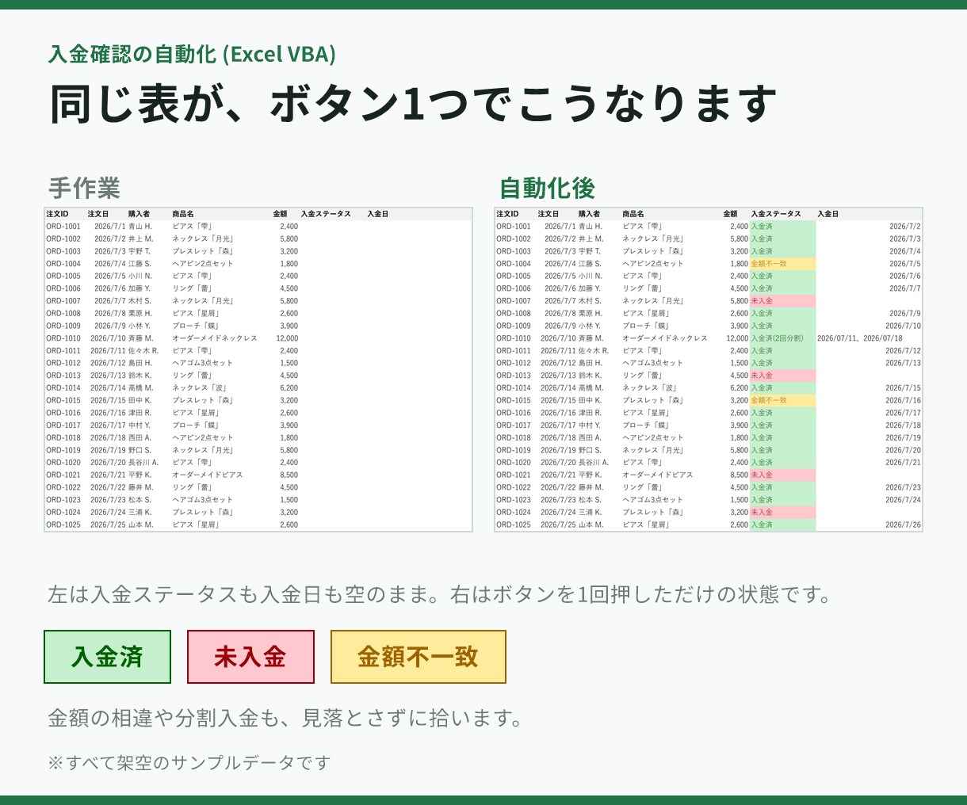967x805 pixels.
Task: Click 商品名 header in 手作業 table
Action: click(183, 214)
